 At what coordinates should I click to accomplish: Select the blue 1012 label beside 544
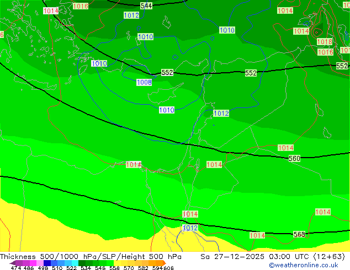pos(131,15)
